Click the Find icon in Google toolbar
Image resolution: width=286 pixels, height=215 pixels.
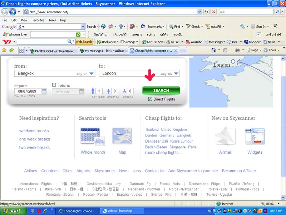tap(171, 27)
